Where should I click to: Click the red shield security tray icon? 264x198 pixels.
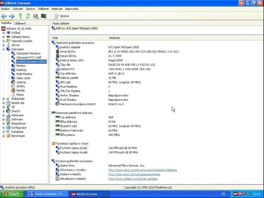244,194
